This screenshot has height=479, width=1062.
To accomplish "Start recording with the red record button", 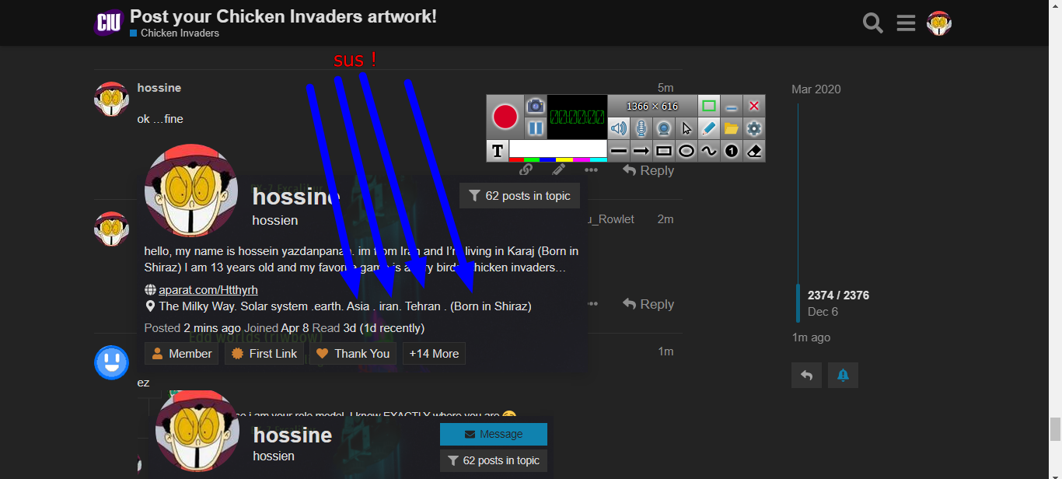I will coord(505,117).
